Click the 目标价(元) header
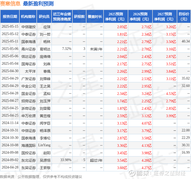The width and height of the screenshot is (191, 179). pyautogui.click(x=184, y=17)
